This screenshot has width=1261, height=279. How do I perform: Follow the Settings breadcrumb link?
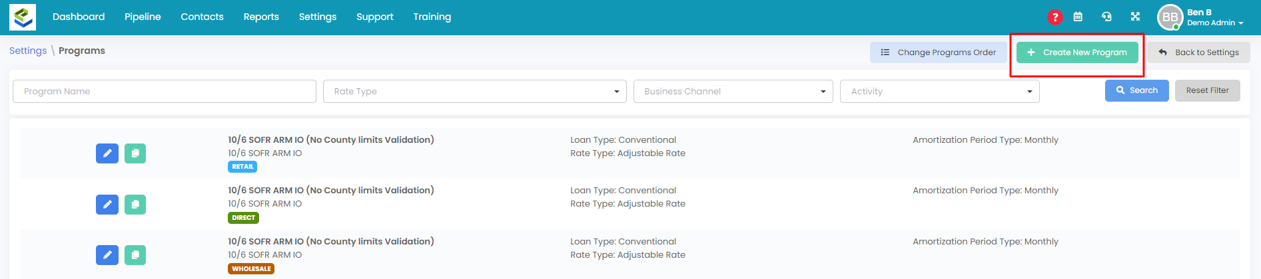click(28, 50)
